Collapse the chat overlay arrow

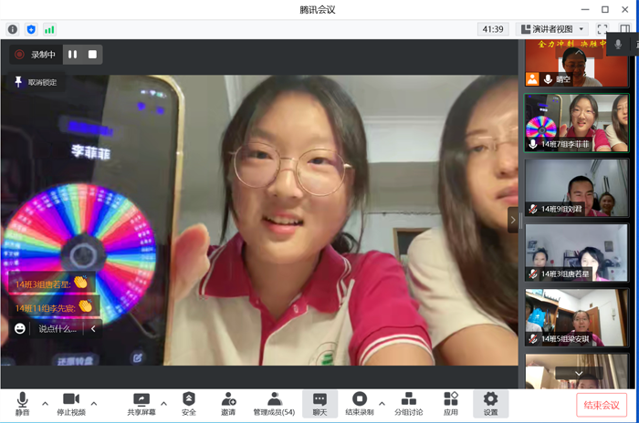(93, 328)
